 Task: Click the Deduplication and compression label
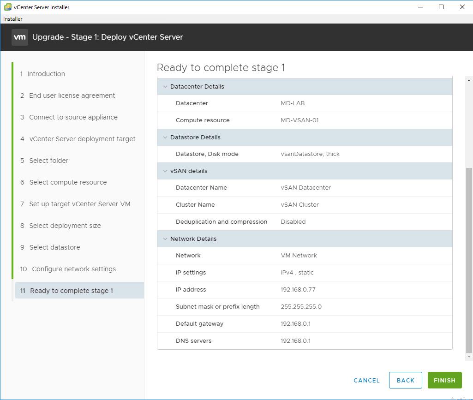[222, 222]
